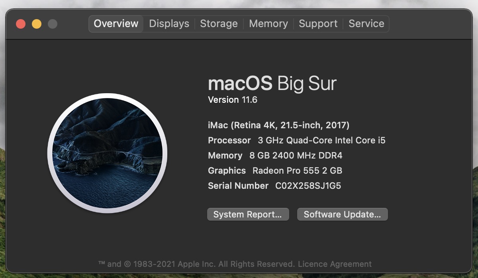This screenshot has width=478, height=278.
Task: Open the Licence Agreement link
Action: click(x=335, y=264)
